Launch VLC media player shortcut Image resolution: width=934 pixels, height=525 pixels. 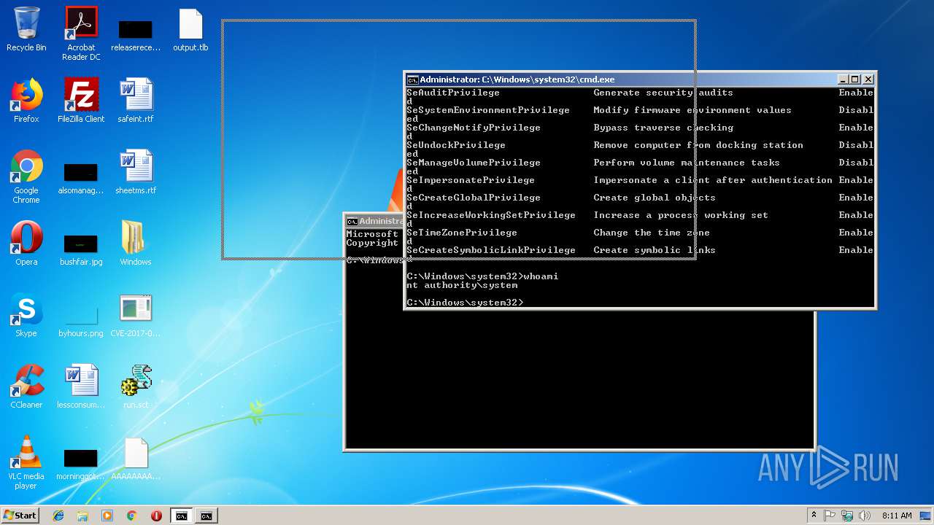(x=26, y=462)
